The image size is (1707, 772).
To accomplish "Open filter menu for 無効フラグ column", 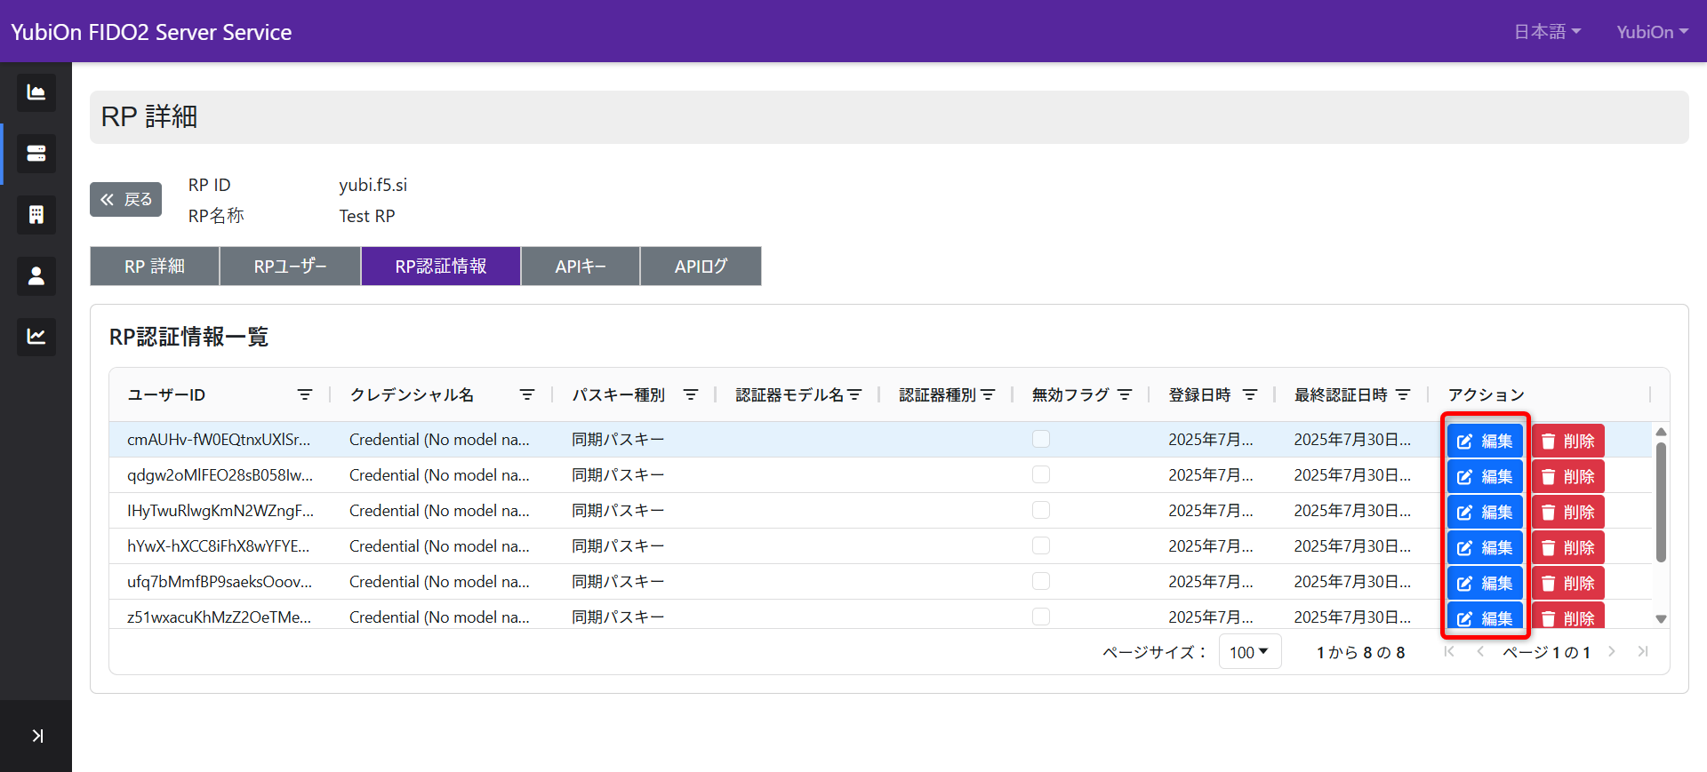I will click(x=1125, y=394).
